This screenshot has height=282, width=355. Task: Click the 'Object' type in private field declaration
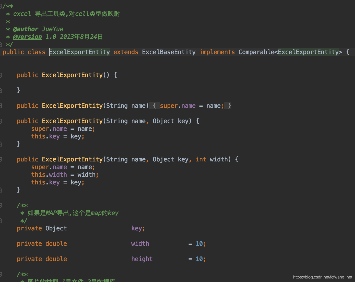point(56,228)
